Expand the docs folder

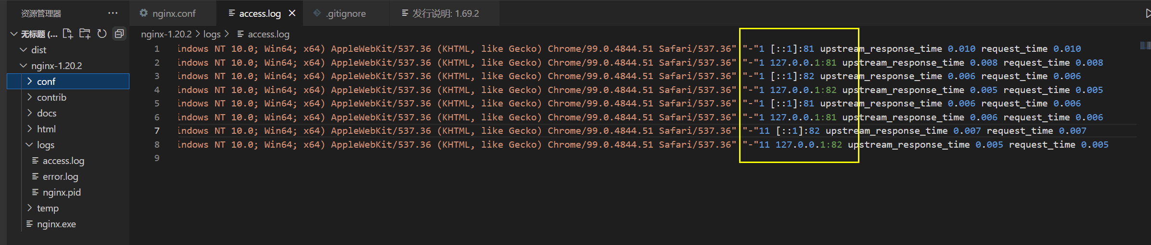(30, 113)
